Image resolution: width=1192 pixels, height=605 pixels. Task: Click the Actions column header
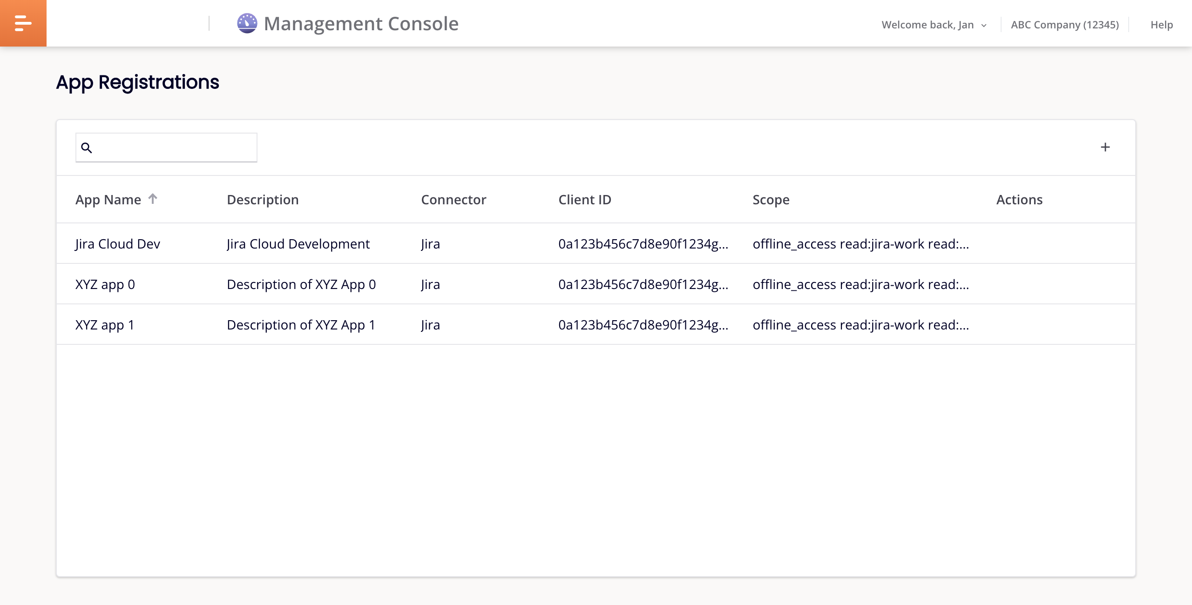coord(1019,200)
